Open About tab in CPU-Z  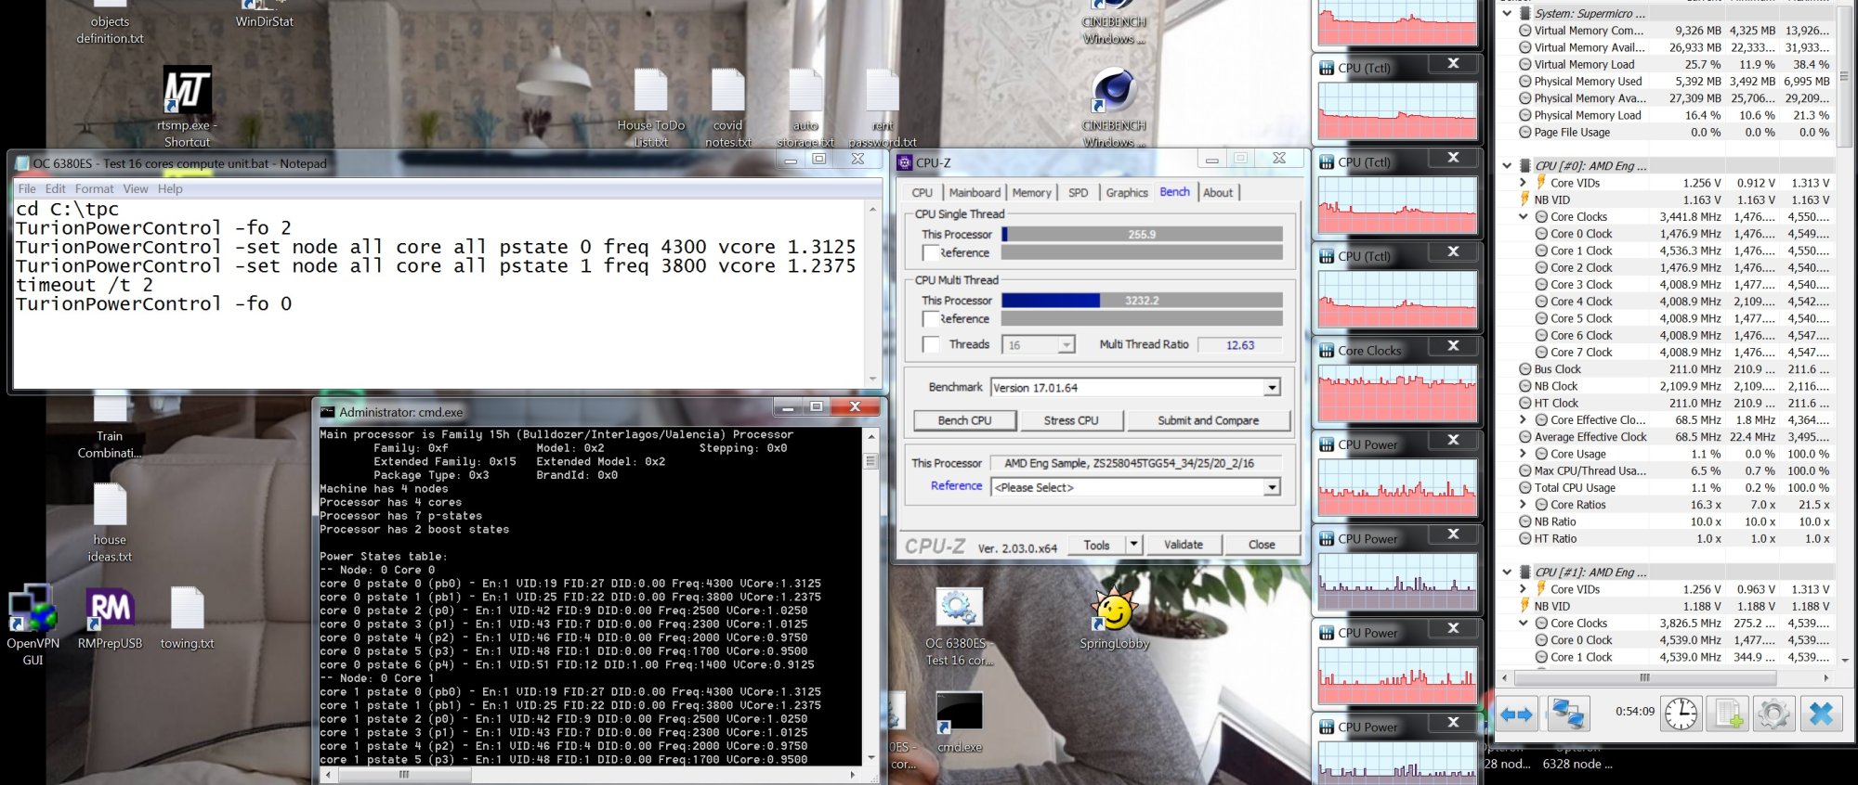(1218, 193)
